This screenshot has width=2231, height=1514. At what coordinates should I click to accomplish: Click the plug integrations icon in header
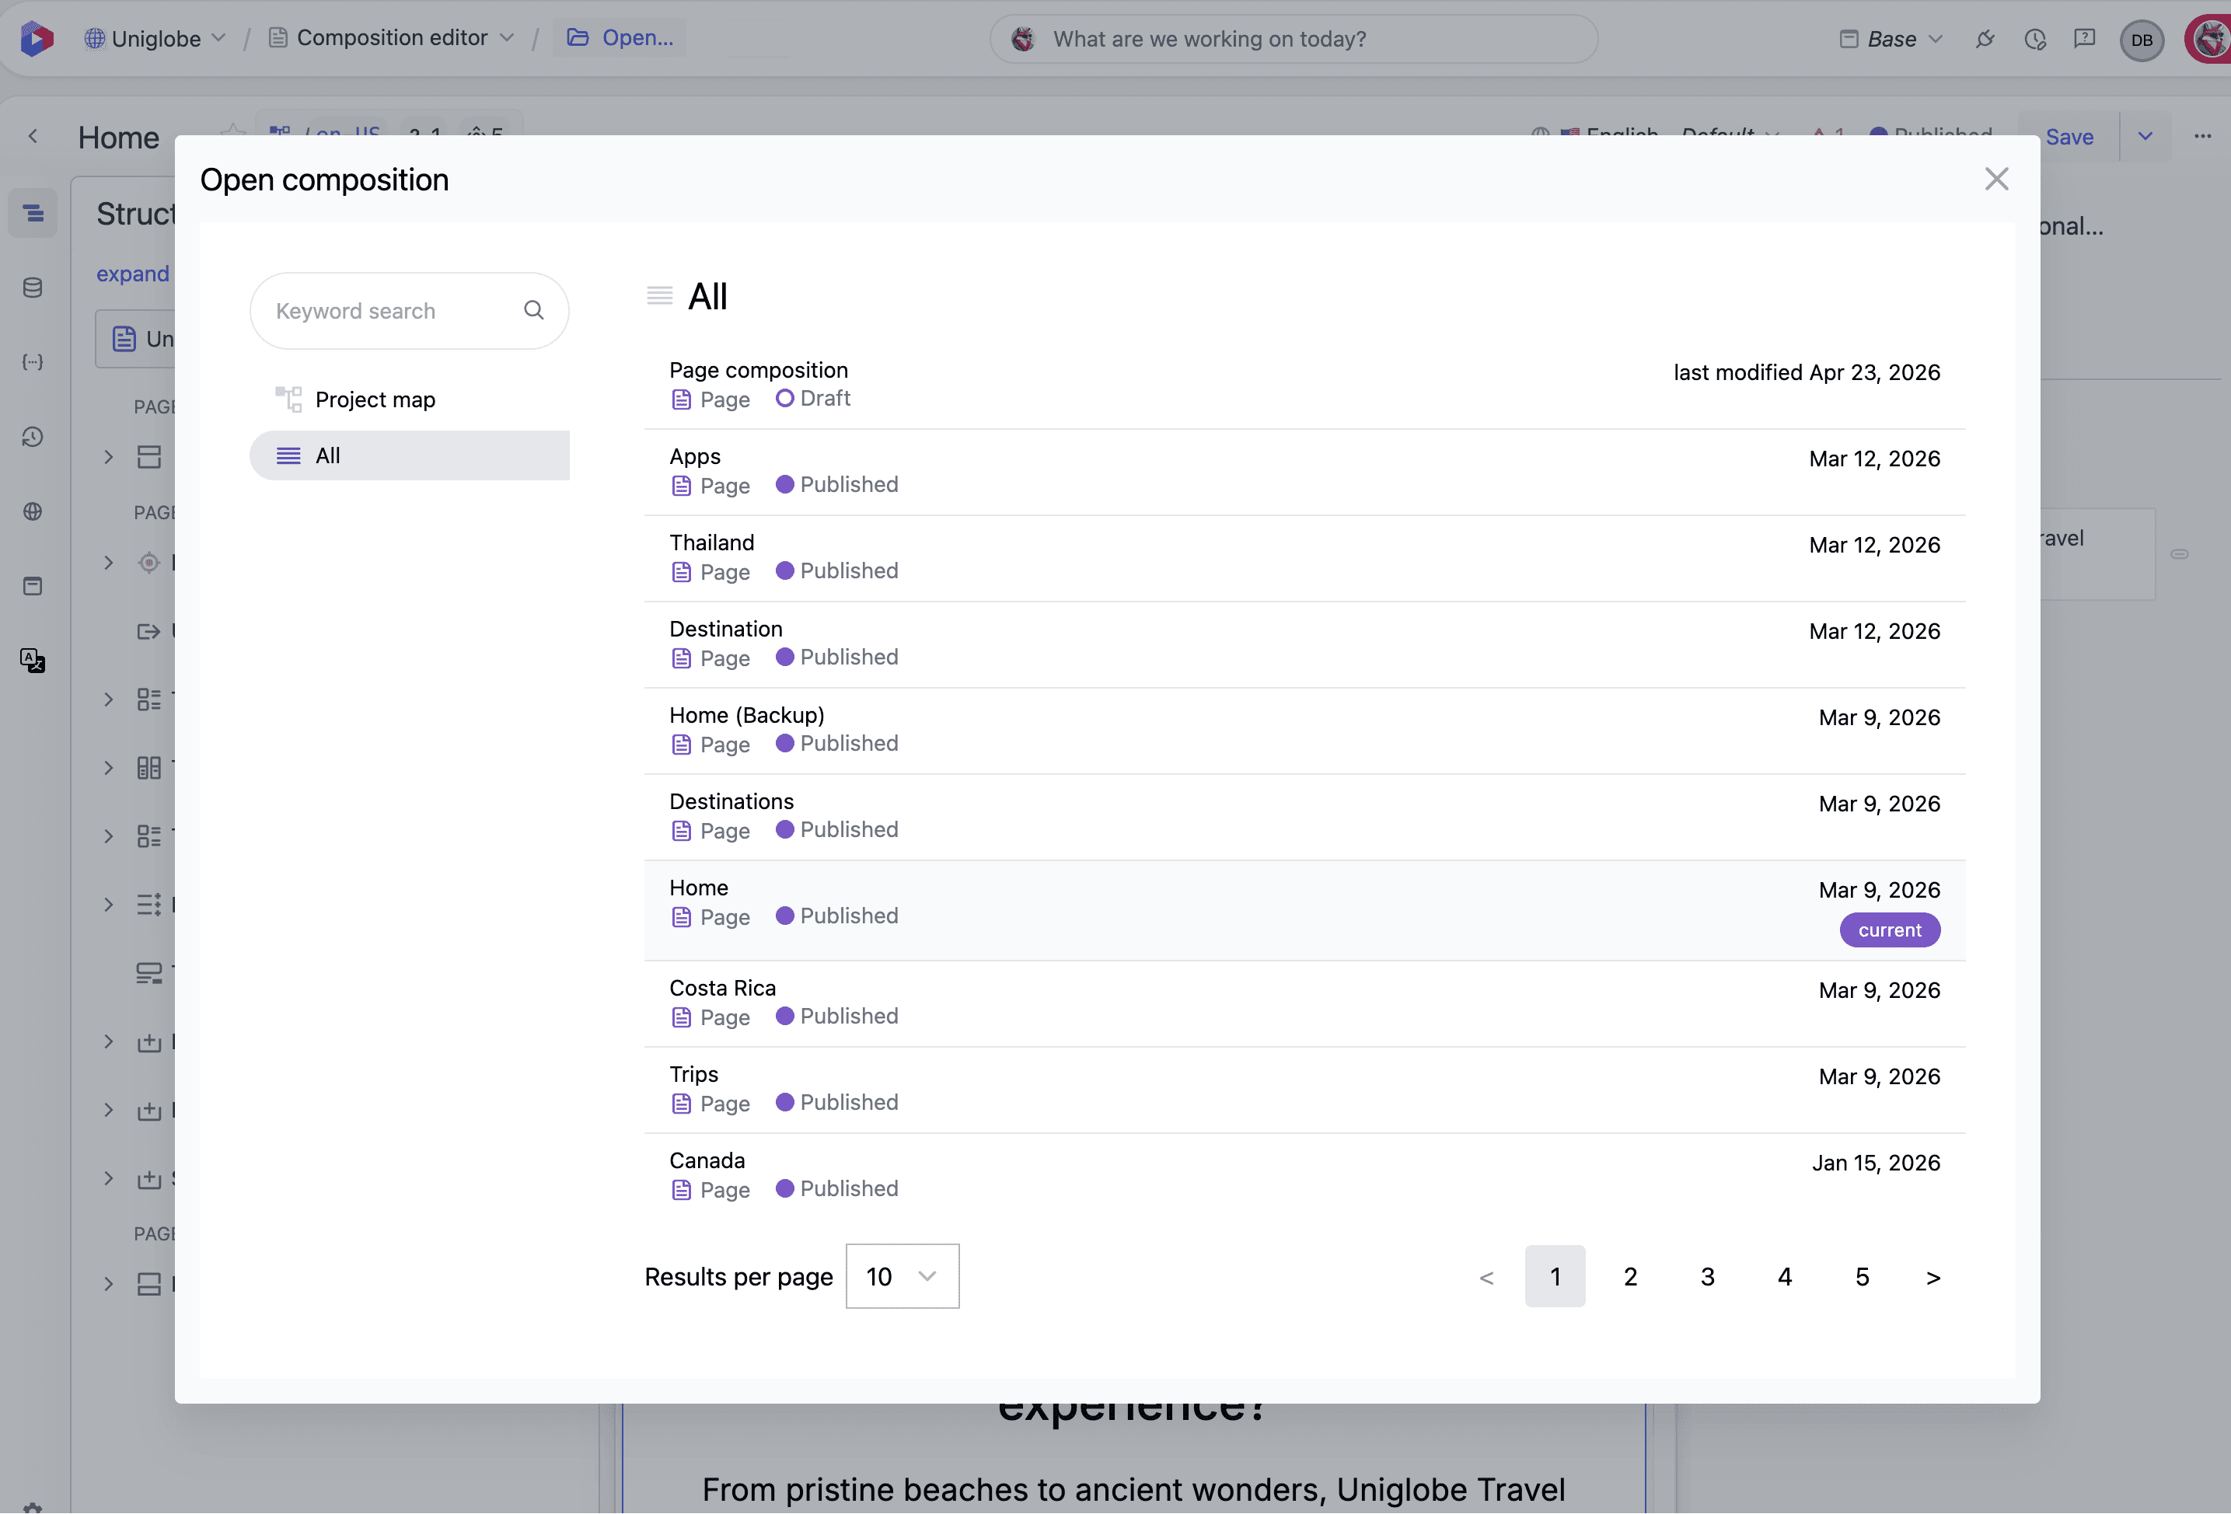(x=1985, y=38)
